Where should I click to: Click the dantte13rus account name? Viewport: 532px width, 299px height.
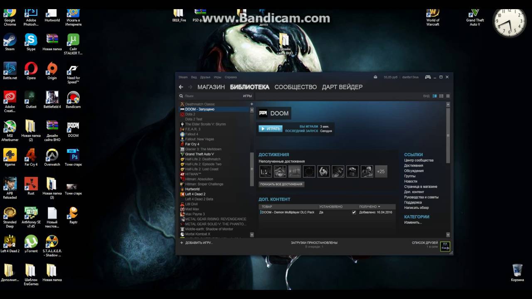point(411,77)
